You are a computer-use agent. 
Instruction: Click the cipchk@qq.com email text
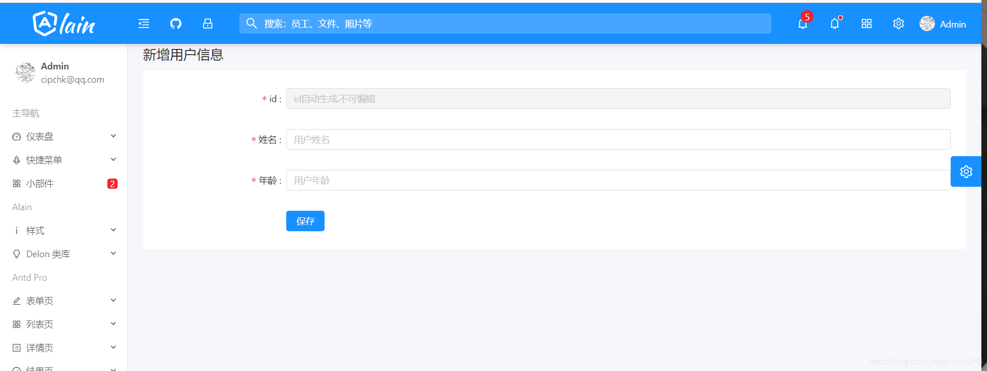tap(73, 80)
